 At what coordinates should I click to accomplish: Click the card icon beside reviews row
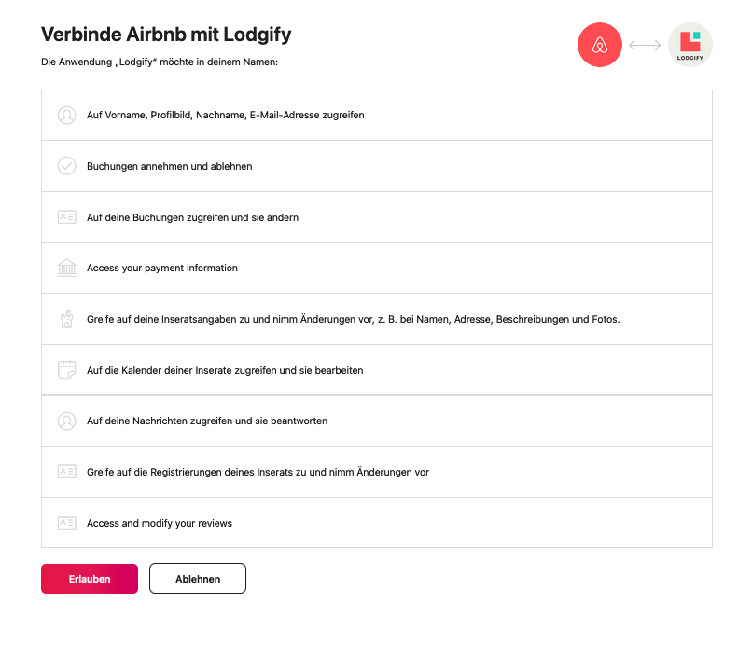tap(66, 523)
